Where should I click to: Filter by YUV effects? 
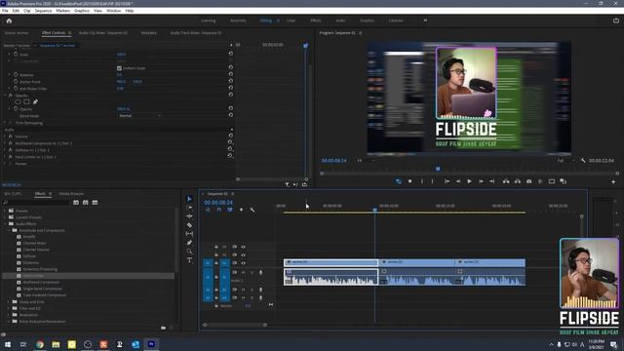click(95, 203)
